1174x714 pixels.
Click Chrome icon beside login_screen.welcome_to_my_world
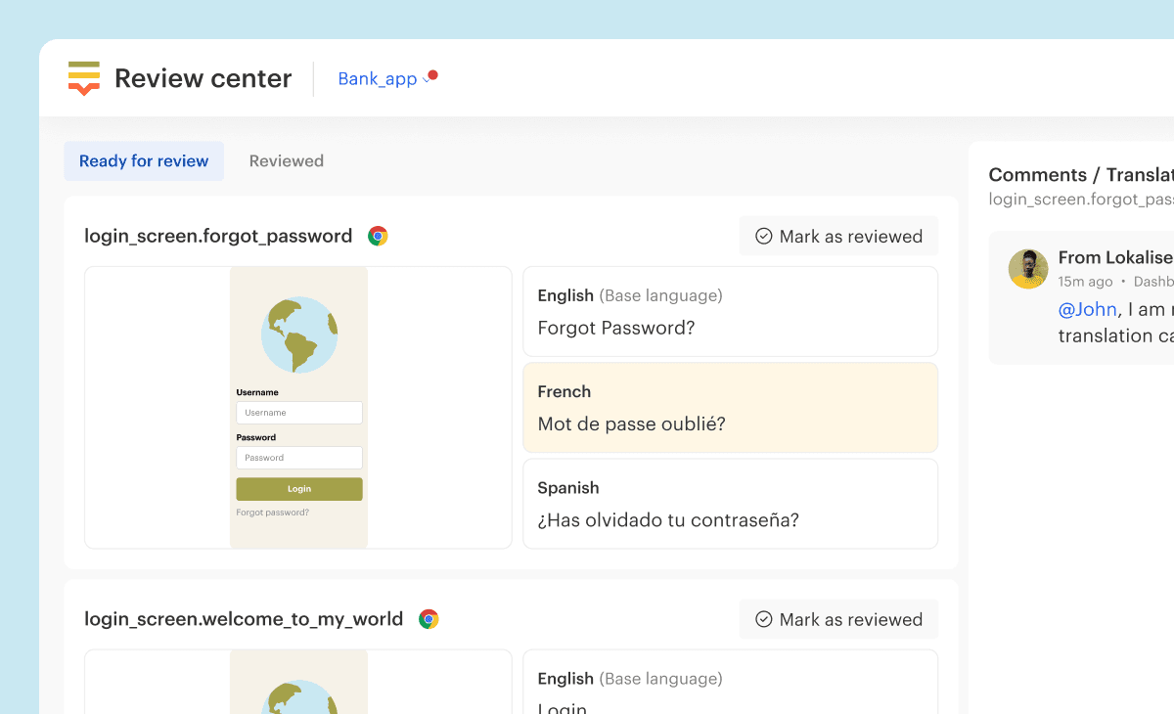tap(429, 619)
